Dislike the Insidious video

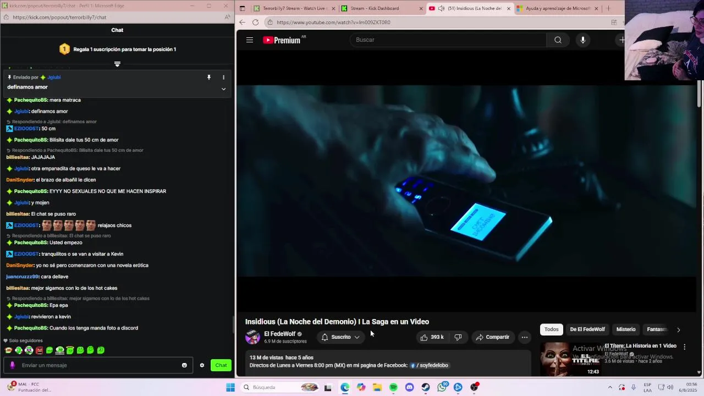click(458, 337)
